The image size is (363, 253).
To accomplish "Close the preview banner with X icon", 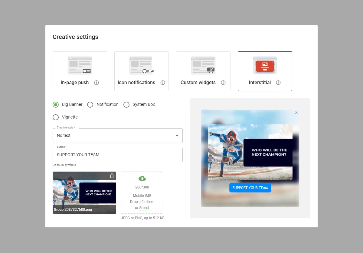I will click(x=296, y=112).
